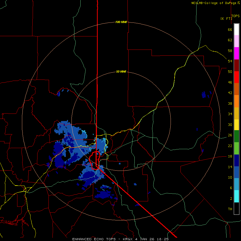Click the 2 legend value
The image size is (241, 241).
point(231,198)
